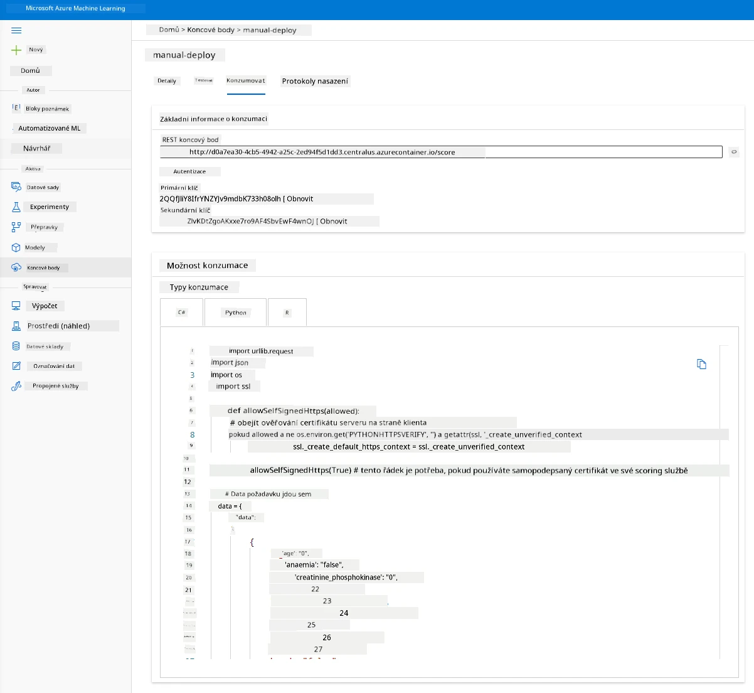Click the Microsoft Azure Machine Learning title

75,8
